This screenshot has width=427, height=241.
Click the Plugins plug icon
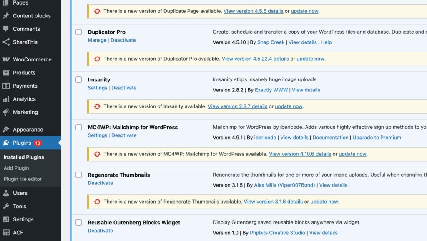point(6,143)
